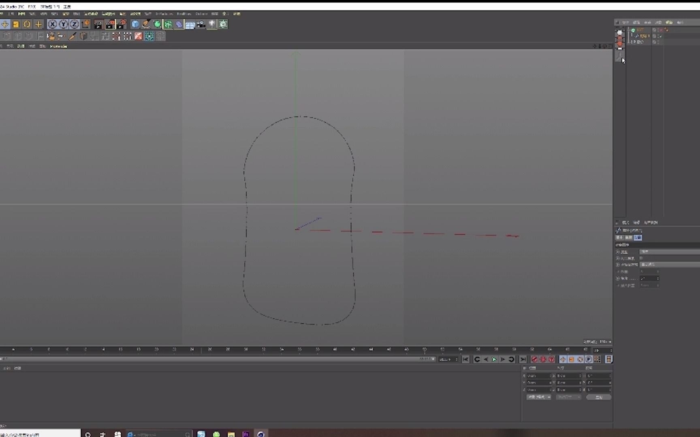Screen dimensions: 700x437
Task: Open spline Type dropdown
Action: click(670, 252)
